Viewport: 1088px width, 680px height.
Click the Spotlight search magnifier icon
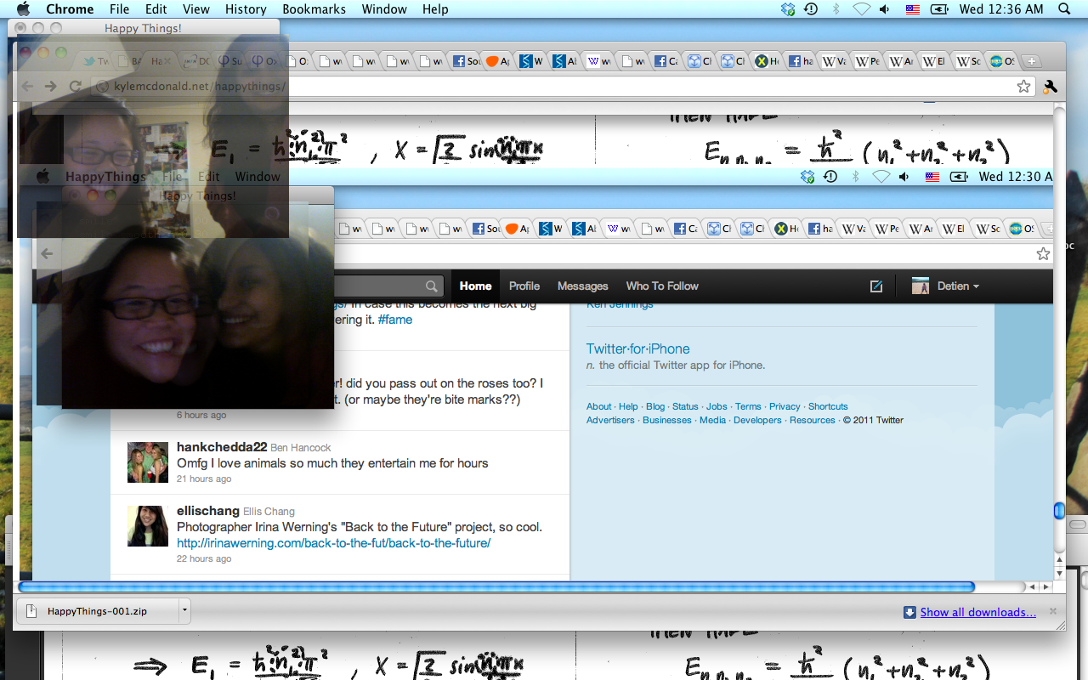coord(1064,9)
